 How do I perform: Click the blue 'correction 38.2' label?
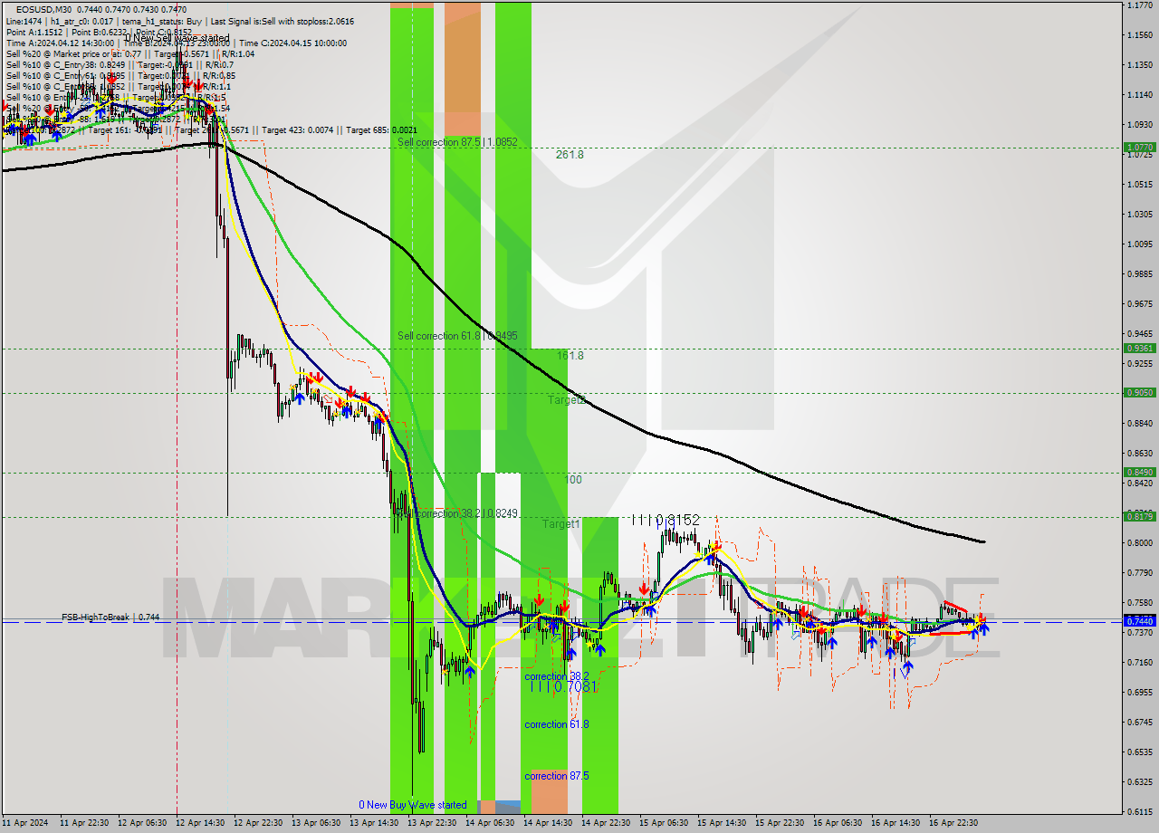tap(557, 676)
